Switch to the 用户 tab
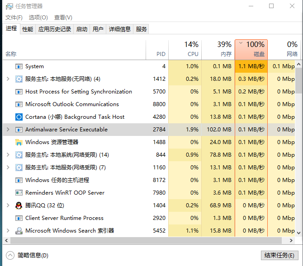 point(98,29)
